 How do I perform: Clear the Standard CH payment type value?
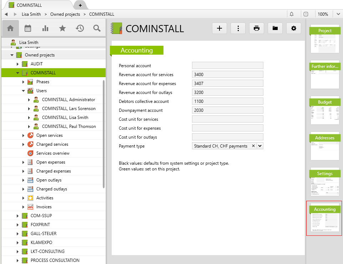[x=253, y=146]
